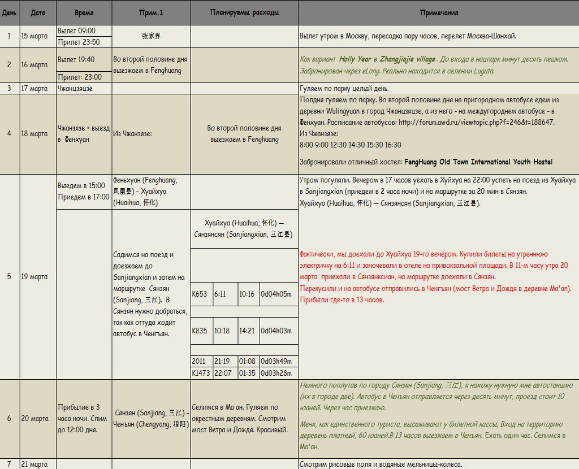The width and height of the screenshot is (579, 469).
Task: Select the "01:08" arrival cell of train 2011
Action: click(x=249, y=362)
